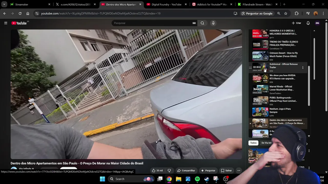Click the playlist panel scrollbar

tap(309, 86)
